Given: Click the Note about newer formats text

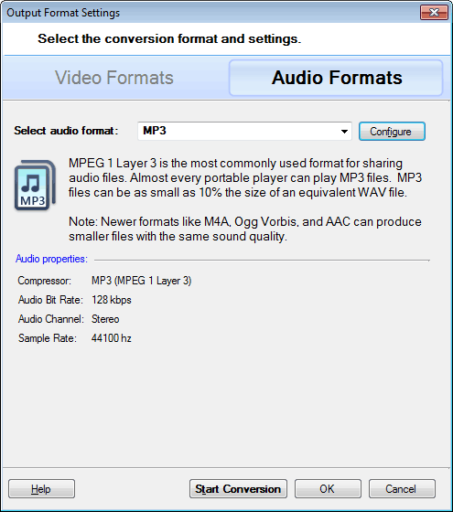Looking at the screenshot, I should pos(245,229).
